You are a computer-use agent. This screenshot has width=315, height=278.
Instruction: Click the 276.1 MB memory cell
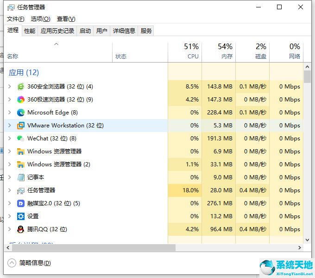(x=219, y=203)
